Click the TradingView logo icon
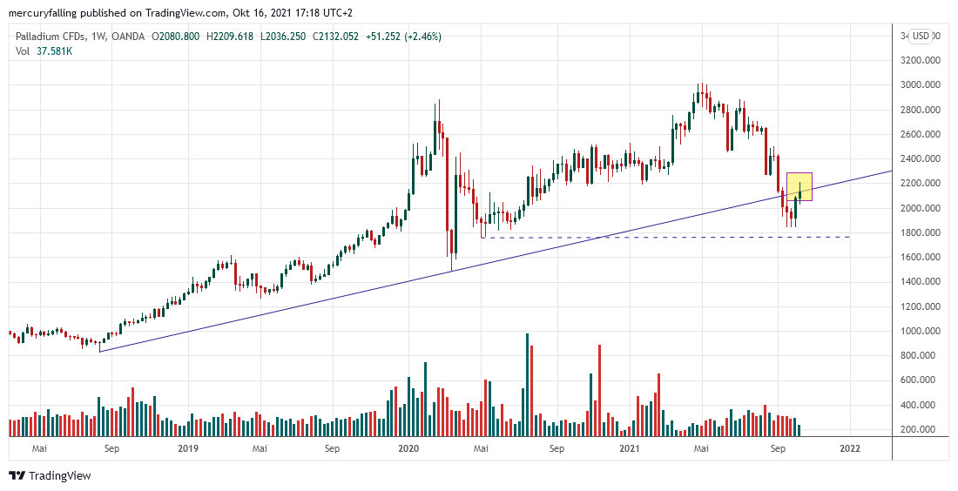958x491 pixels. 17,476
